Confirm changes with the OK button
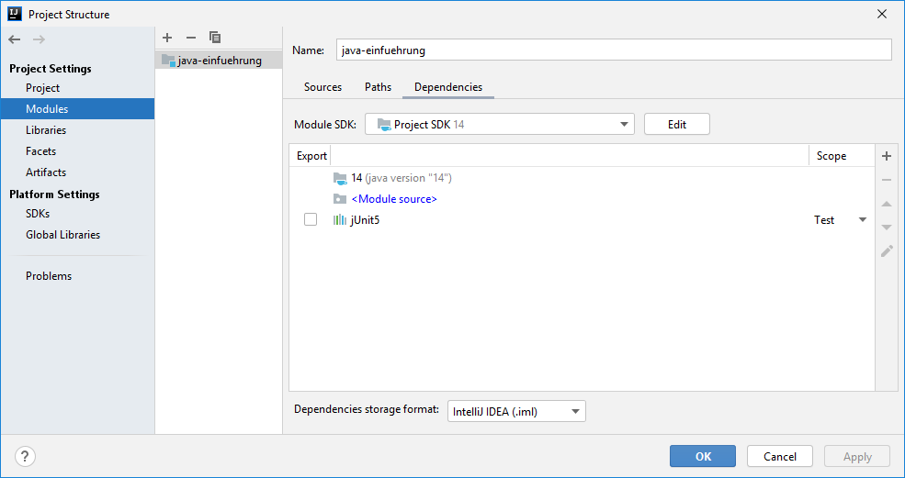905x478 pixels. coord(703,456)
